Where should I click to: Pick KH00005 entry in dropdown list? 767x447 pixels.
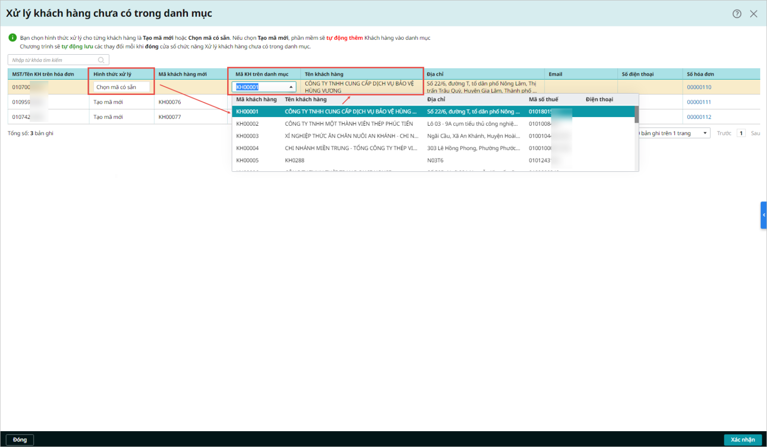coord(247,161)
